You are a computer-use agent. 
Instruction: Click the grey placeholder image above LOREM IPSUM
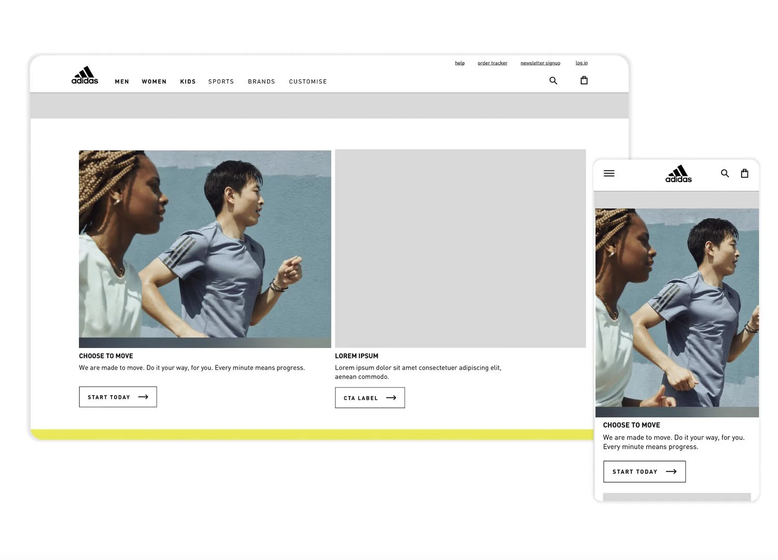click(x=461, y=248)
